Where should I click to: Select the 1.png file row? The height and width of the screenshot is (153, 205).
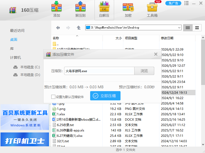click(124, 109)
